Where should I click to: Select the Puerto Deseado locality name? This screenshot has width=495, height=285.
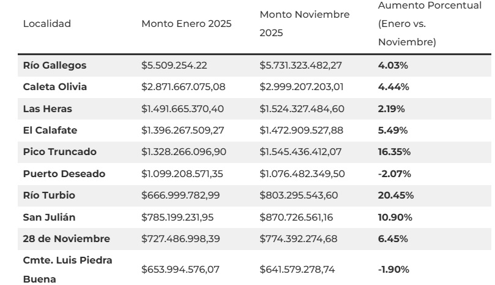coord(64,174)
